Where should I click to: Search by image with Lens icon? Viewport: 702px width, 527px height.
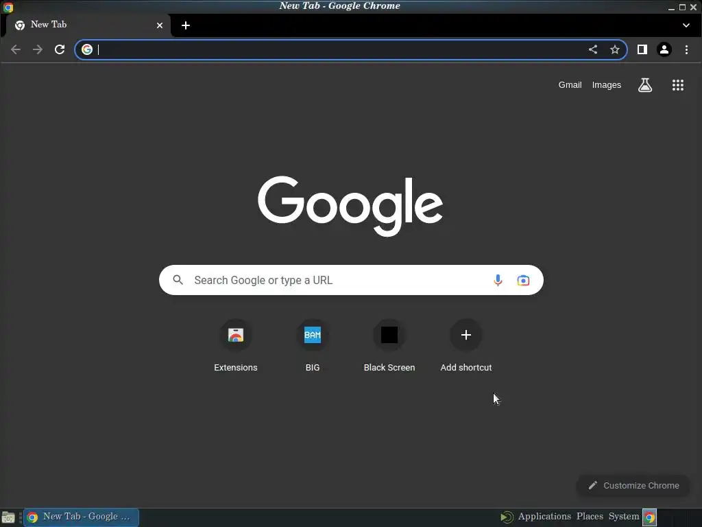coord(523,280)
